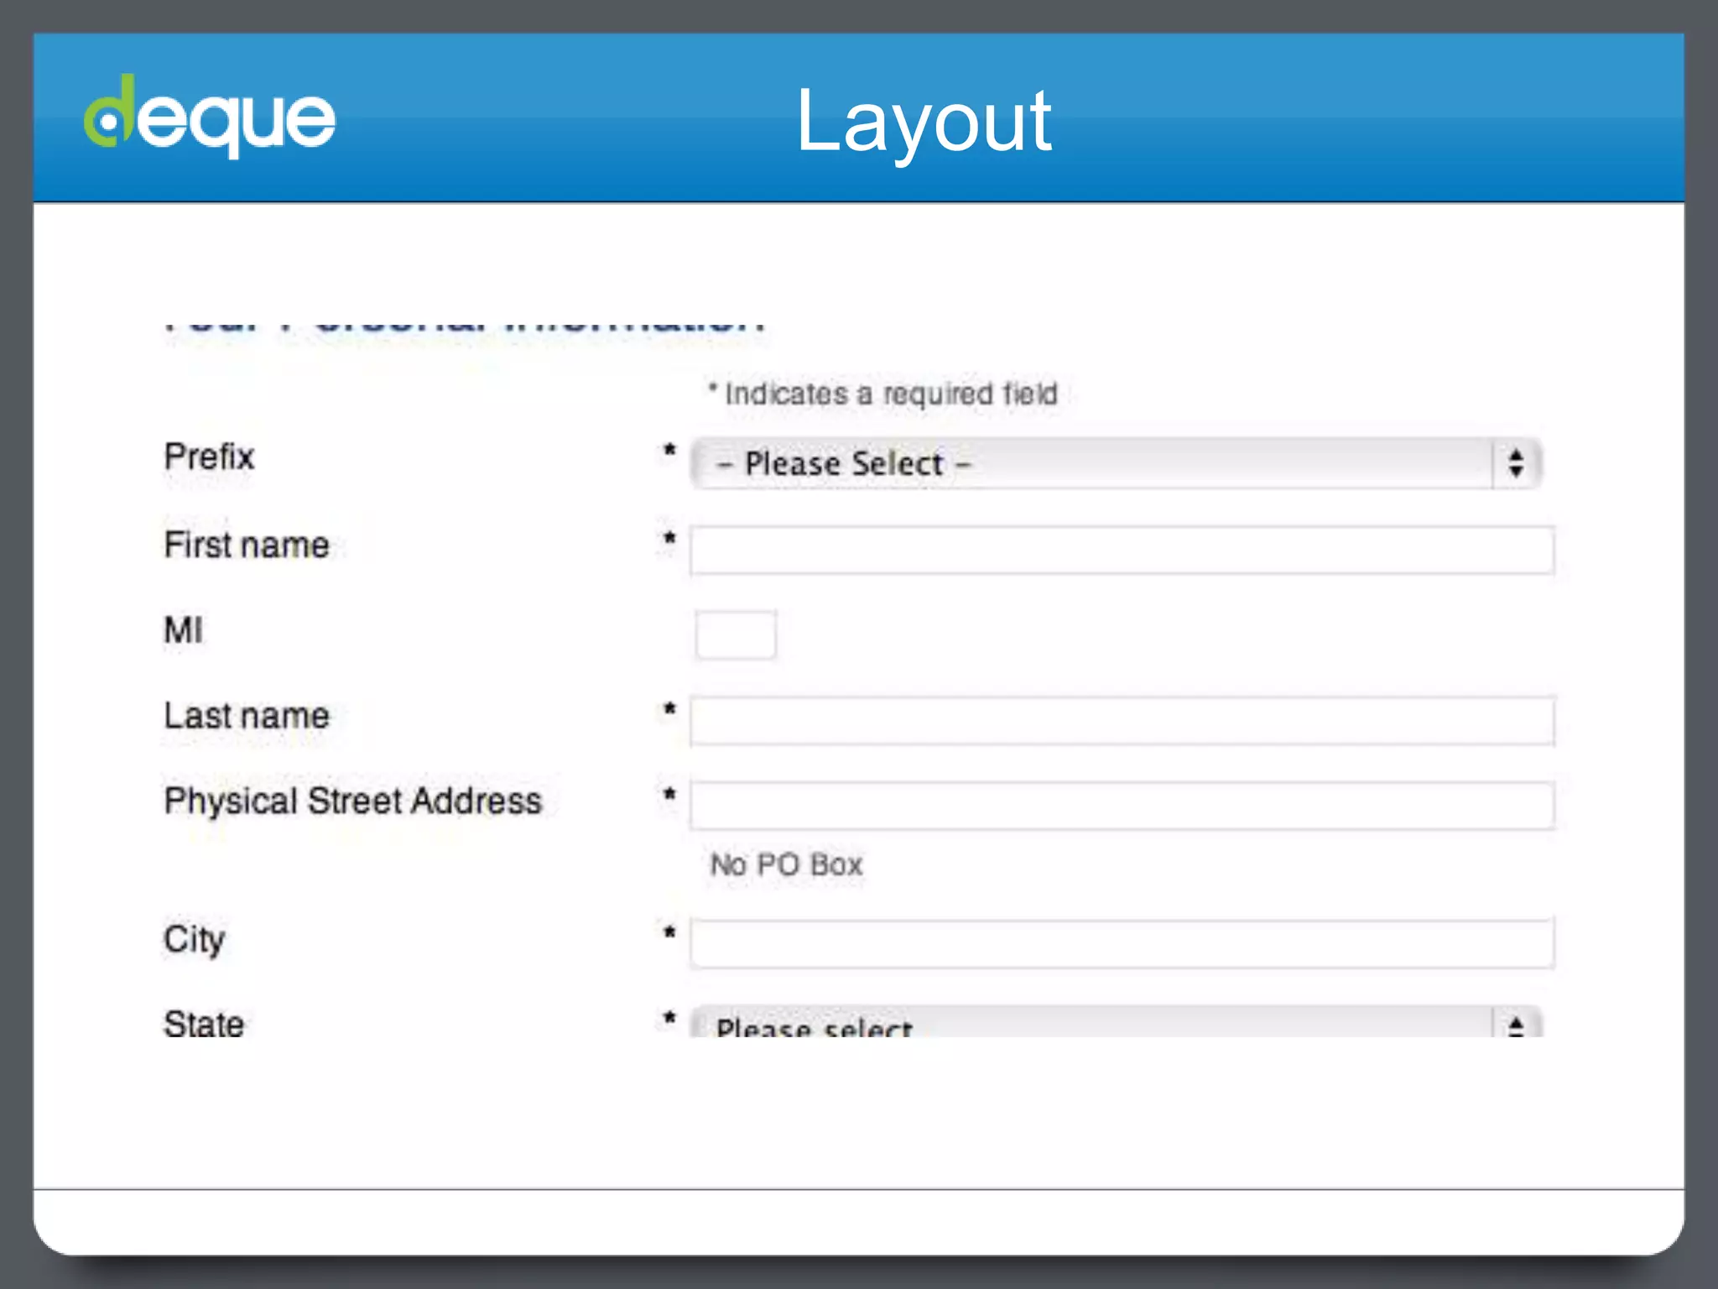Click the City label
This screenshot has height=1289, width=1718.
click(194, 939)
